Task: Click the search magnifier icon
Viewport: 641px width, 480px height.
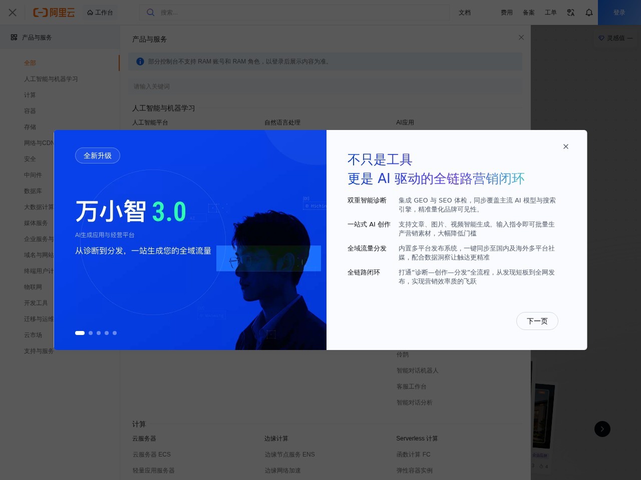Action: [x=150, y=12]
